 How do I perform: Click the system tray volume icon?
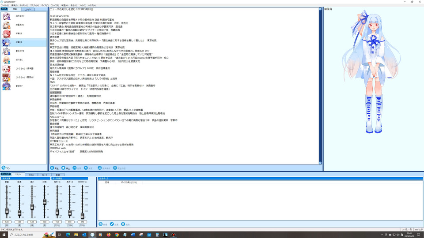(398, 235)
